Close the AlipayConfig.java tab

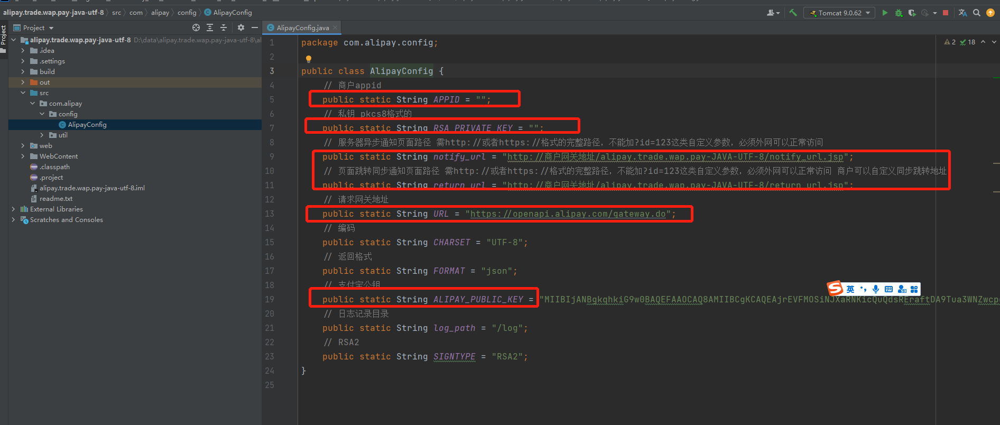tap(335, 27)
